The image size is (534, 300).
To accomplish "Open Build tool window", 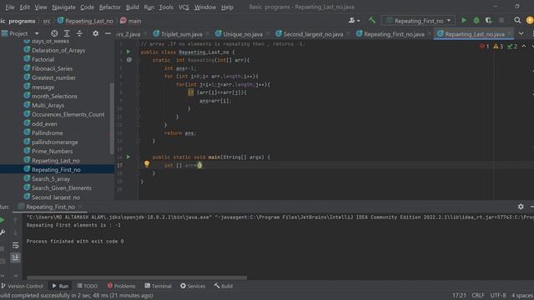I will 224,286.
